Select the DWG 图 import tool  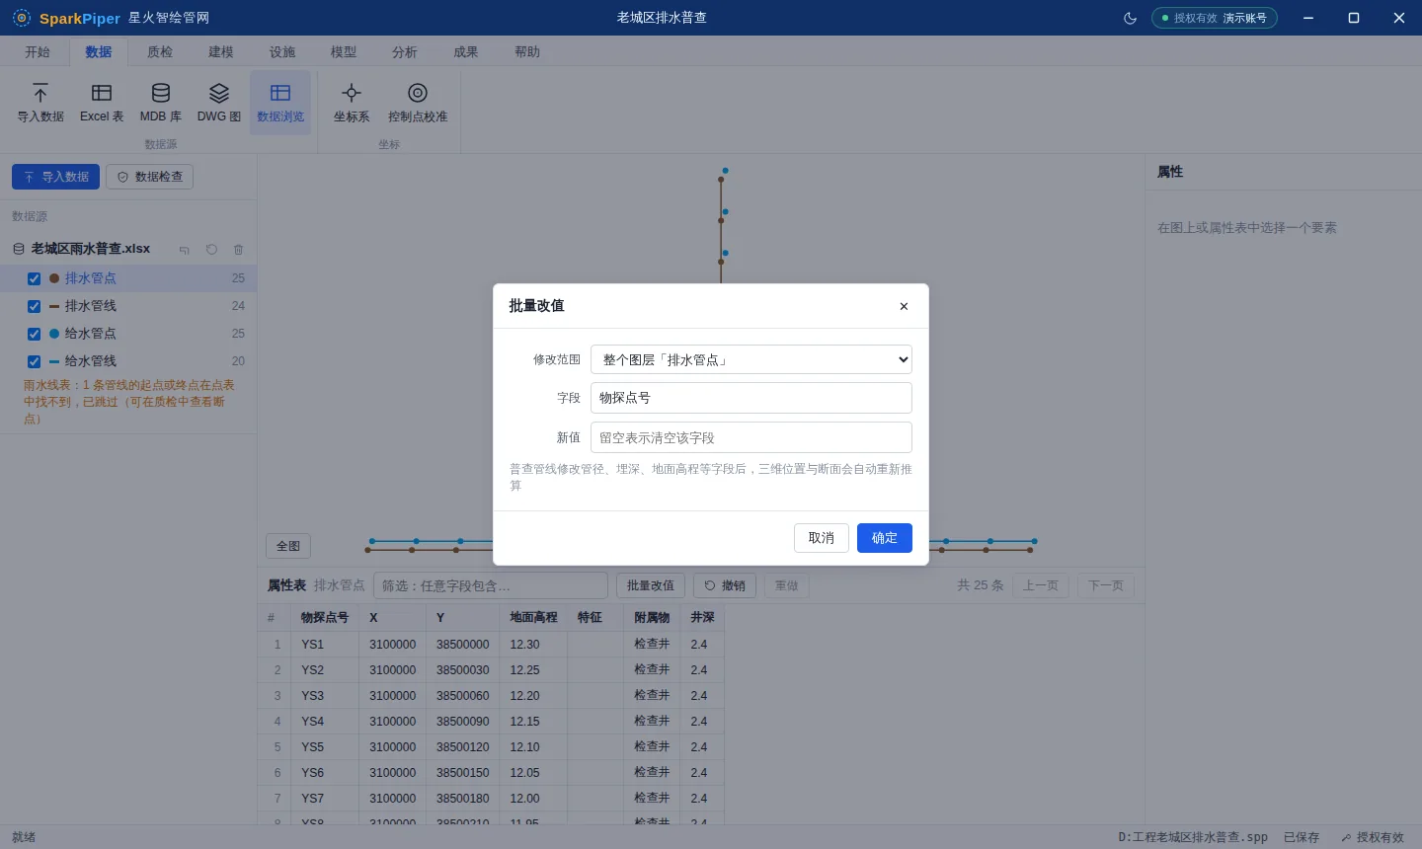coord(219,103)
